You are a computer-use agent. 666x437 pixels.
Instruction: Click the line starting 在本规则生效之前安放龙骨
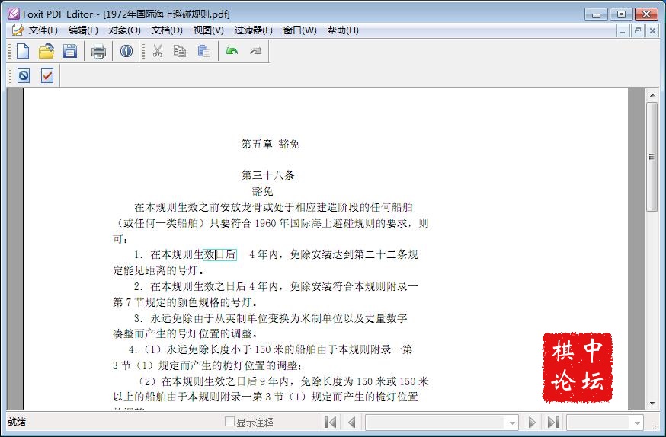point(273,207)
